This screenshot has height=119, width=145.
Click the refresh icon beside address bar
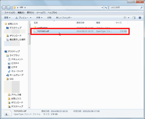[106, 8]
